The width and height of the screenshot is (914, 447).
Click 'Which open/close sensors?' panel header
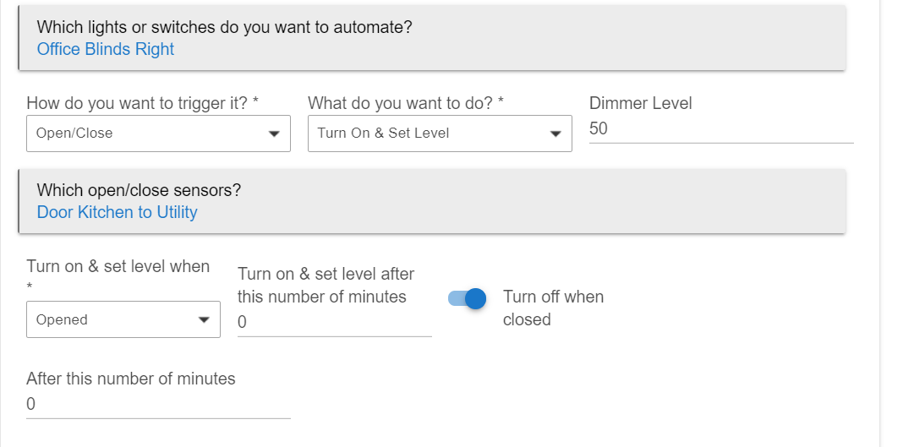pyautogui.click(x=139, y=190)
